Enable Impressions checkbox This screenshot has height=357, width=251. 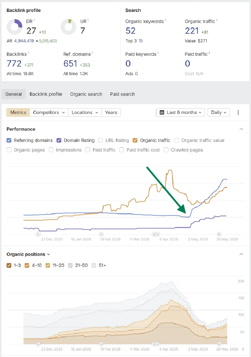51,150
